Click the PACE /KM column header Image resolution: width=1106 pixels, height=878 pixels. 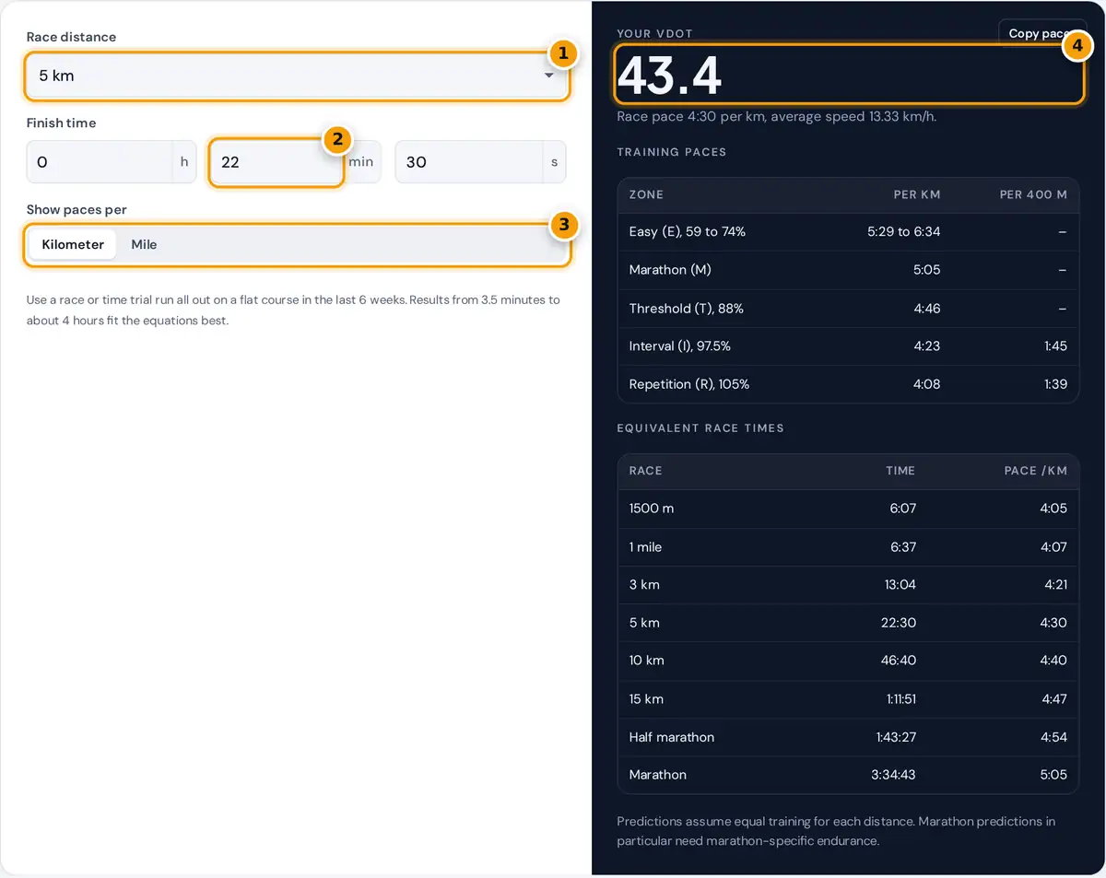[x=1035, y=471]
